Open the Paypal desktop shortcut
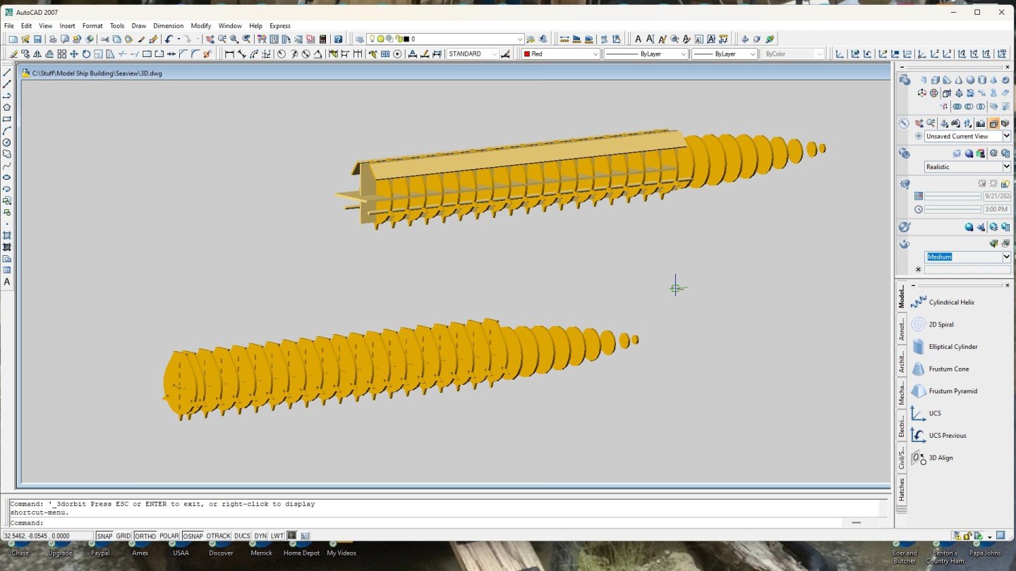This screenshot has width=1016, height=571. pos(100,548)
